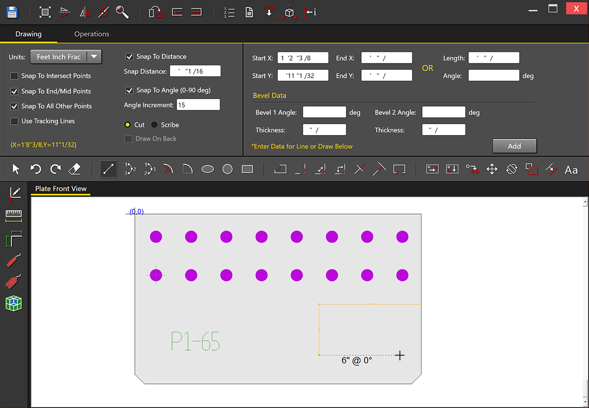Screen dimensions: 589x408
Task: Click the green P1-65 plate label
Action: 195,341
